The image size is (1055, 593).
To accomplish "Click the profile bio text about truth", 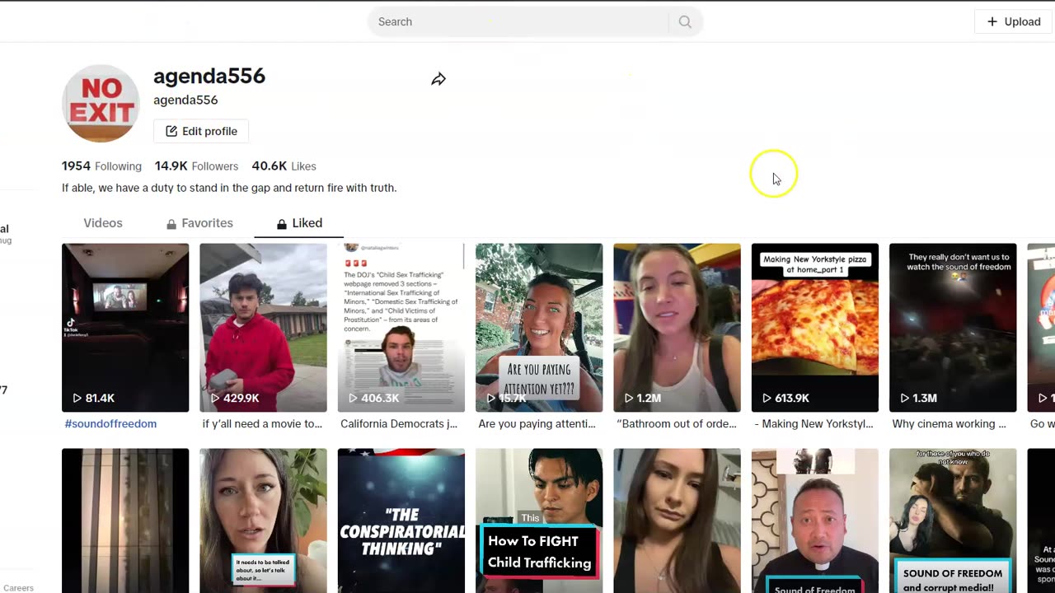I will click(229, 188).
